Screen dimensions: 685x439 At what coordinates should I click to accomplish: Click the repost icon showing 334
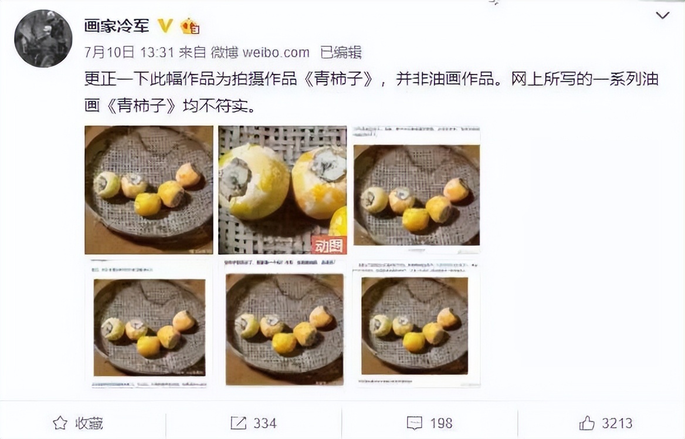pyautogui.click(x=239, y=423)
